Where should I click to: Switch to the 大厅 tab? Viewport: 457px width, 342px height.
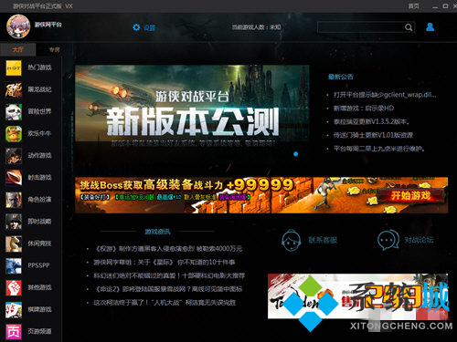(x=18, y=49)
